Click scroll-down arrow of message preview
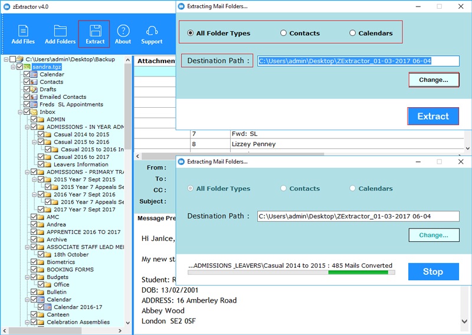 click(464, 321)
